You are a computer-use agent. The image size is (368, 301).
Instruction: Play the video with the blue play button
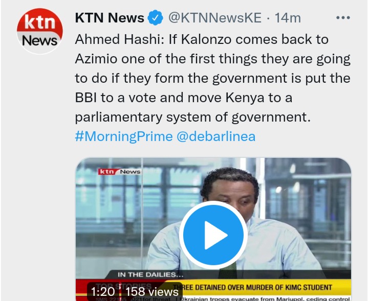point(213,235)
